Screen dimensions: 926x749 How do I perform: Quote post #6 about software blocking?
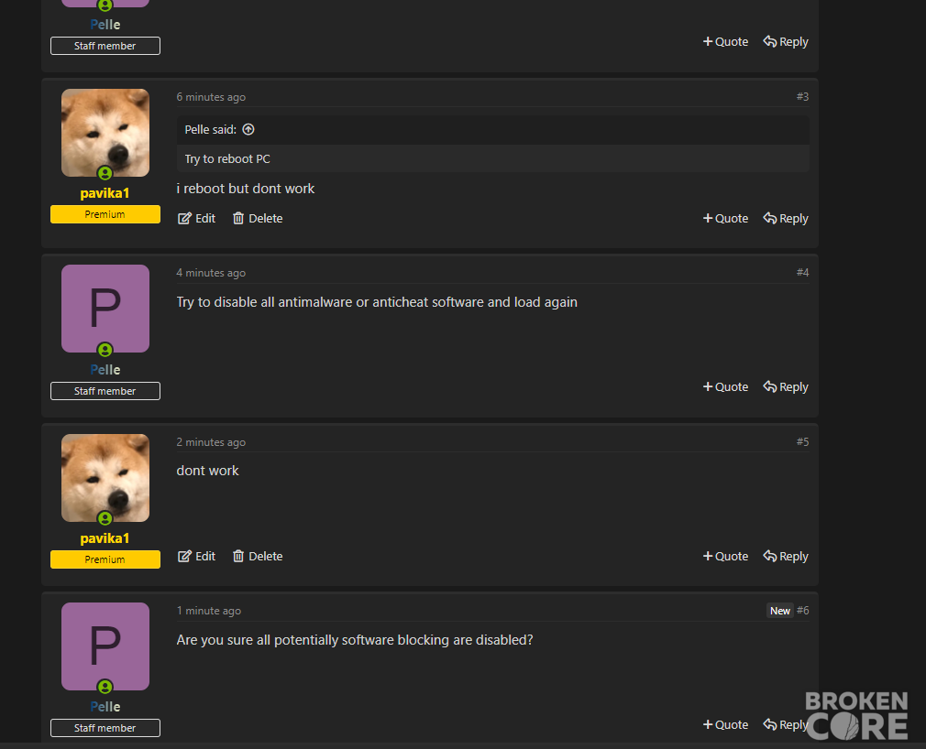click(x=725, y=725)
